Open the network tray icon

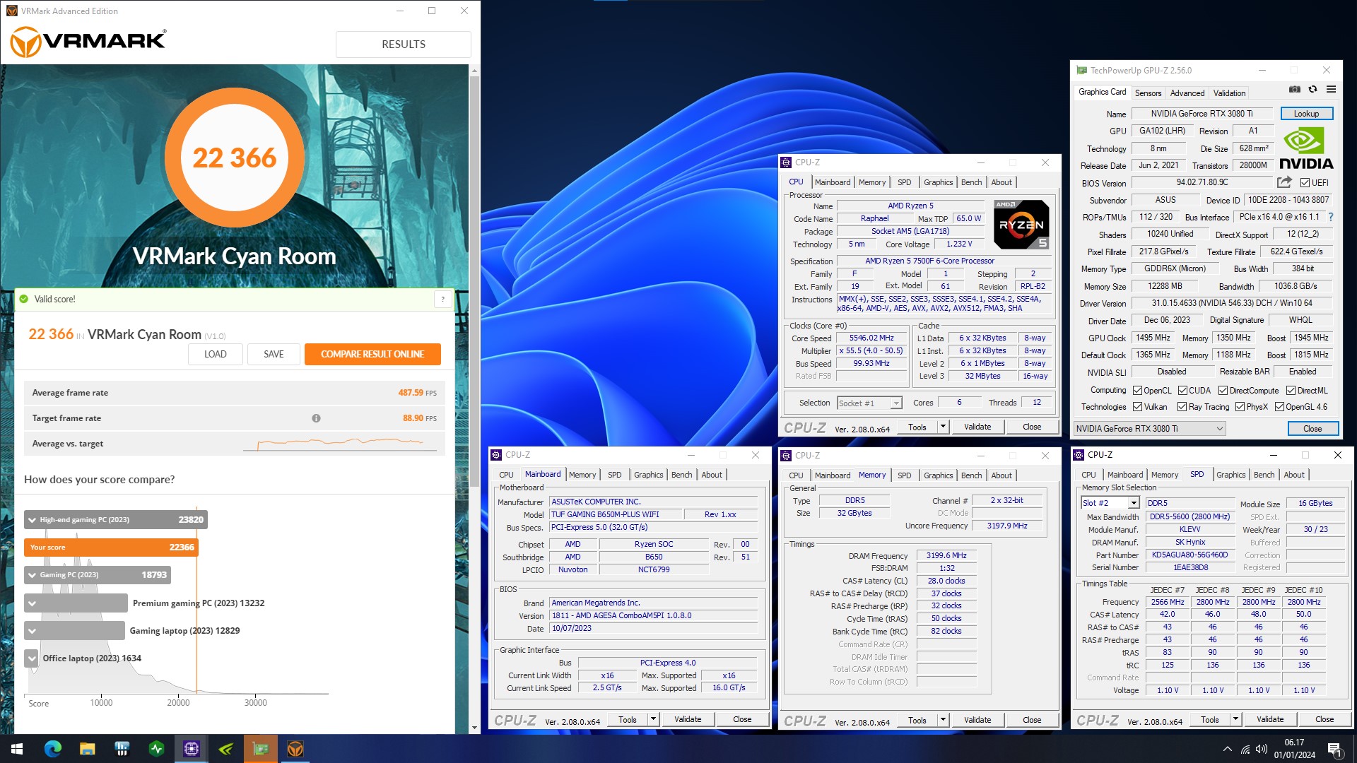[x=1245, y=749]
